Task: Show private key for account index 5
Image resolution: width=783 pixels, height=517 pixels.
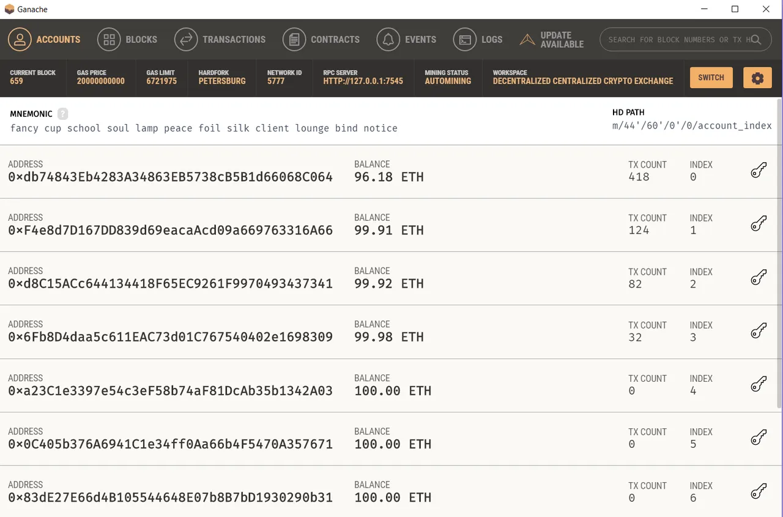Action: pyautogui.click(x=759, y=437)
